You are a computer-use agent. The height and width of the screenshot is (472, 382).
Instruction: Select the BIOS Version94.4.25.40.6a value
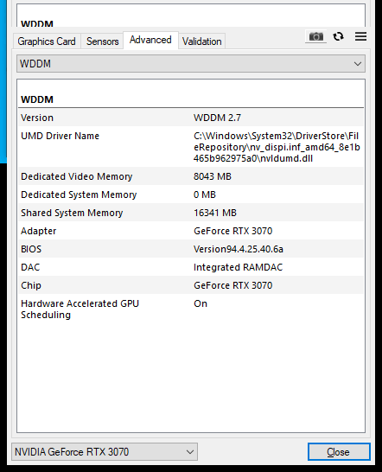[239, 249]
